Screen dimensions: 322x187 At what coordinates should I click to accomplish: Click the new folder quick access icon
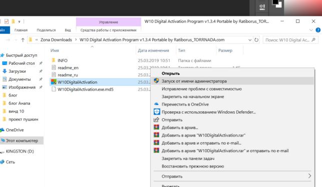tap(13, 21)
